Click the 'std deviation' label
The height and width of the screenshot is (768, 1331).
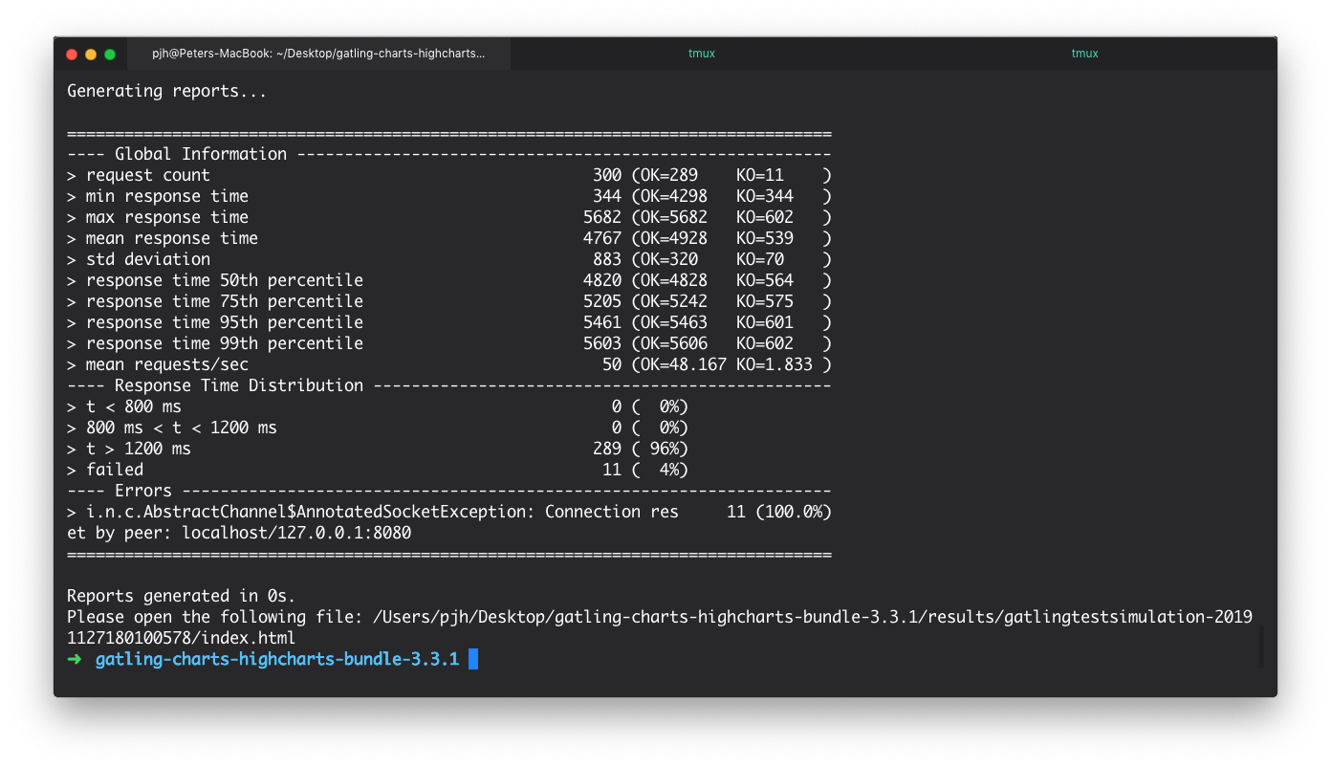[x=148, y=259]
